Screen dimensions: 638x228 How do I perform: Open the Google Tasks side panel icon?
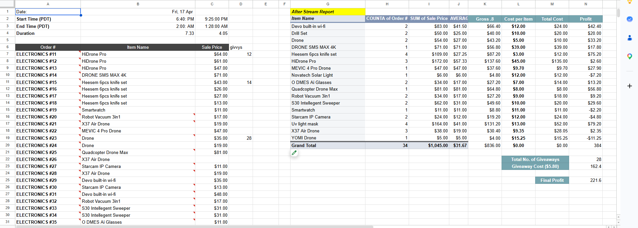(x=629, y=19)
